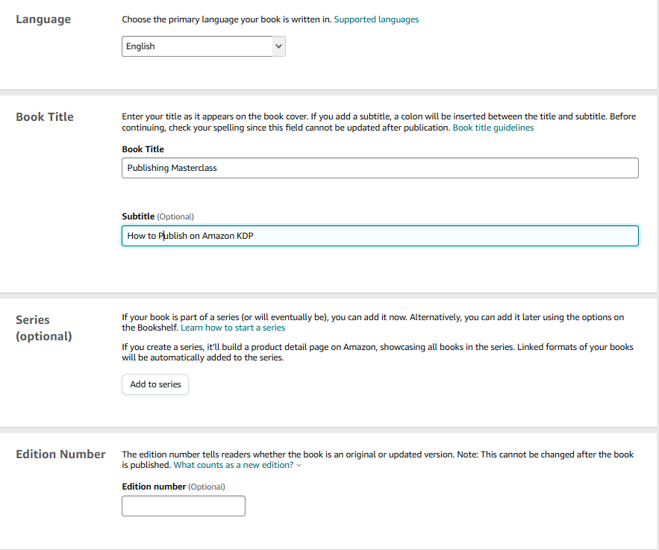Open the Supported languages link
659x550 pixels.
pos(376,19)
